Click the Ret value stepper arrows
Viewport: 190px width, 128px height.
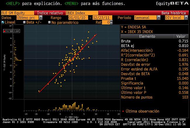coord(111,22)
